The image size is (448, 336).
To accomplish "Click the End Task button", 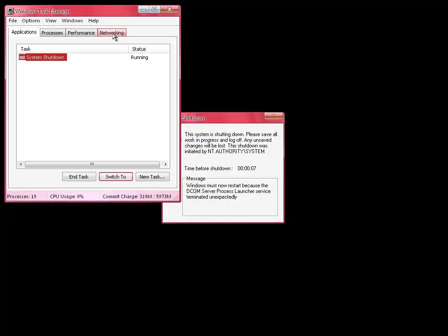I will point(79,177).
